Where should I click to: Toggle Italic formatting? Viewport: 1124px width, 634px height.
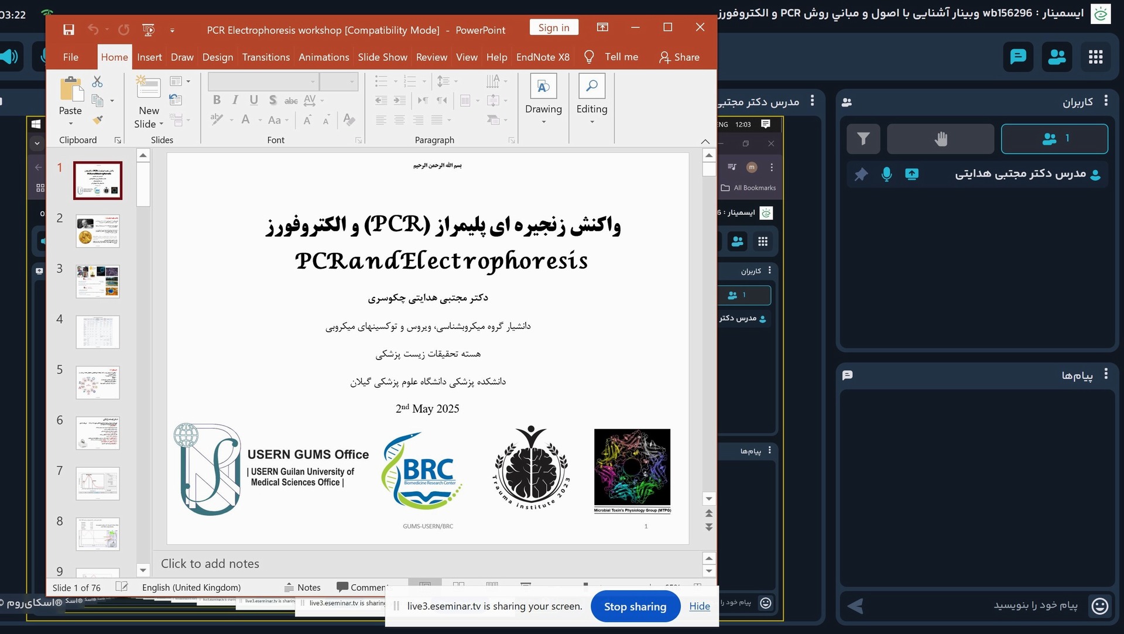[235, 100]
